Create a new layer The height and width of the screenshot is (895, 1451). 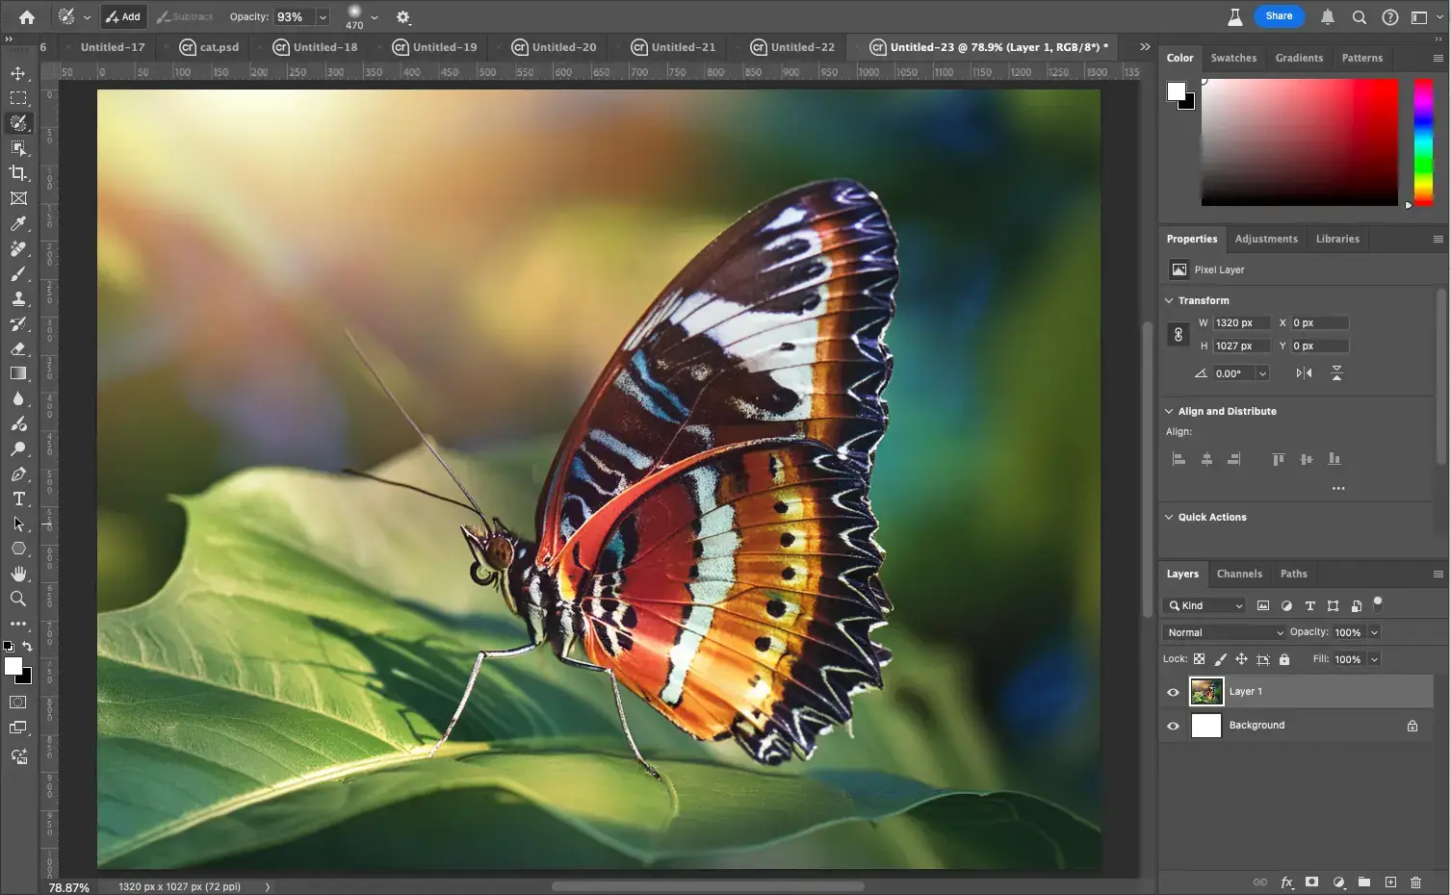tap(1389, 882)
